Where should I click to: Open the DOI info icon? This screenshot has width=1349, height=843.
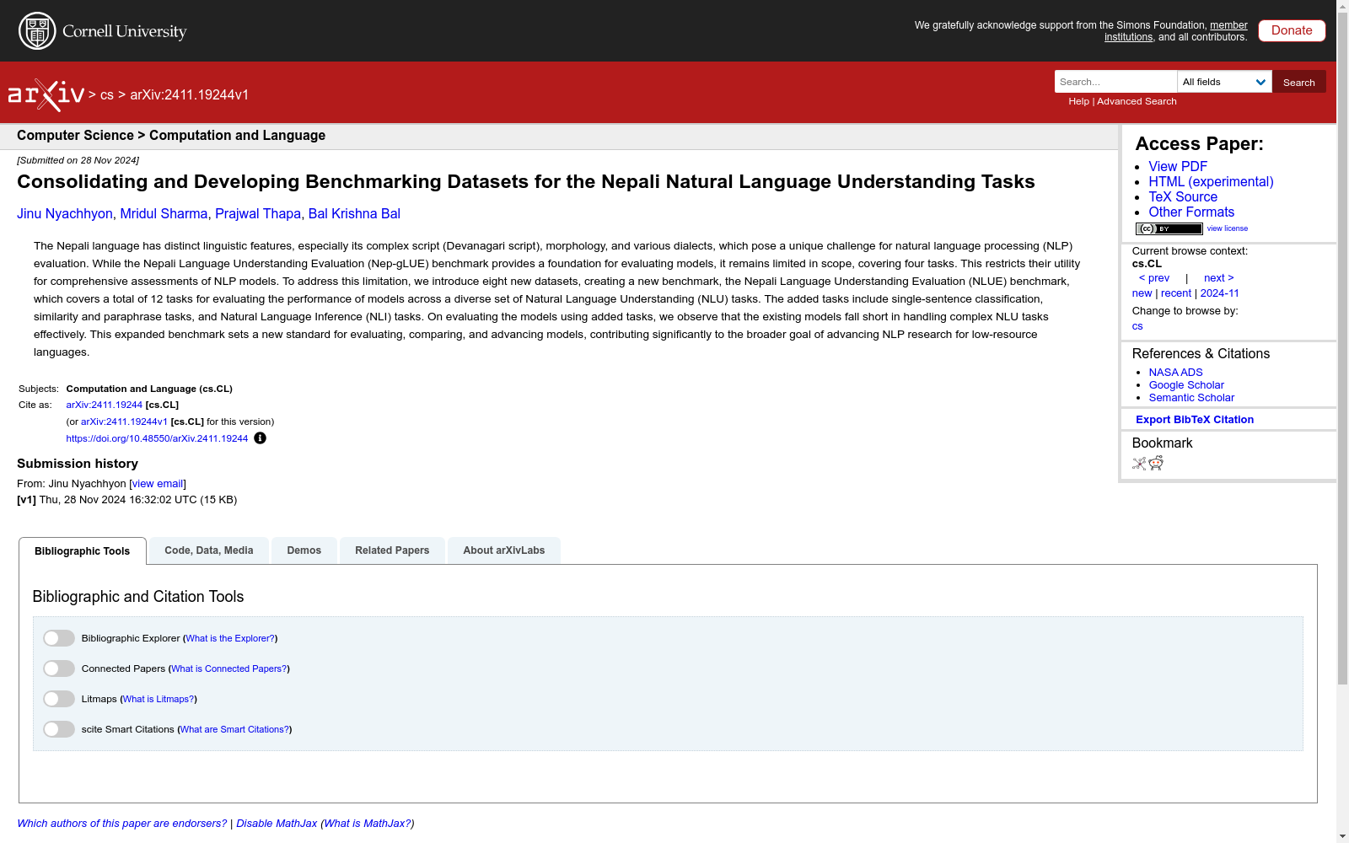coord(260,438)
